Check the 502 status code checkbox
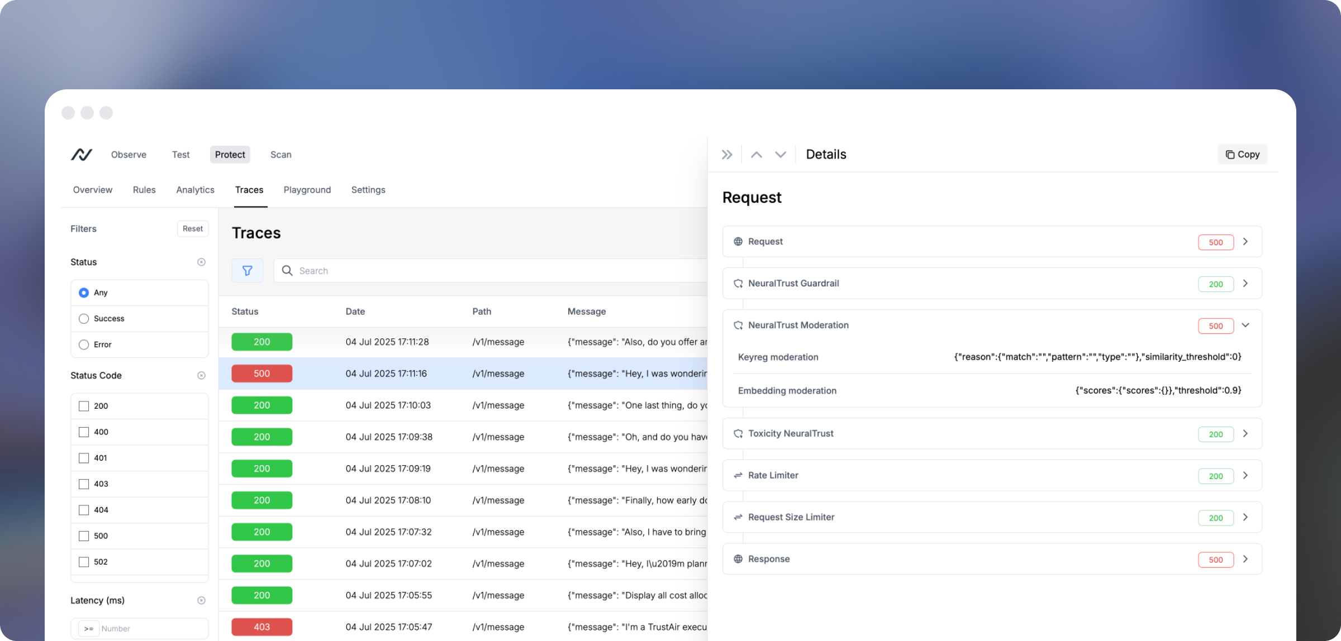Screen dimensions: 1341x641 84,562
